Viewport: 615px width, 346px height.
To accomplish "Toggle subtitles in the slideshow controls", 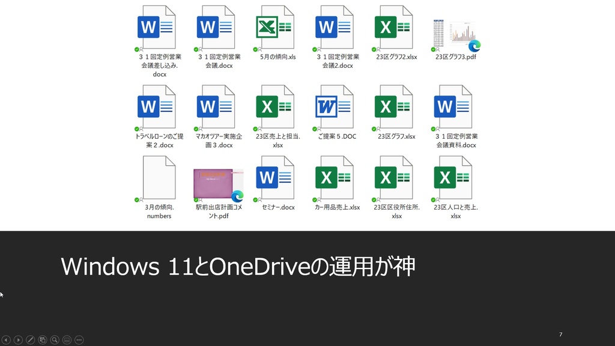I will pyautogui.click(x=67, y=340).
